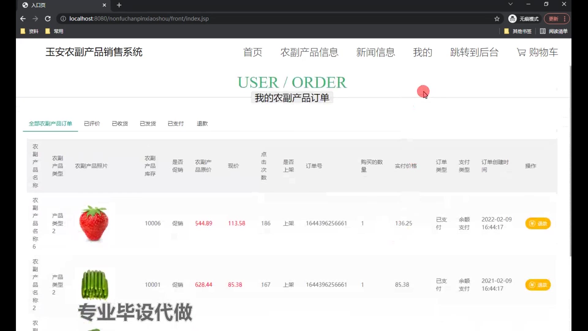
Task: Click original price 628.44
Action: [x=204, y=285]
